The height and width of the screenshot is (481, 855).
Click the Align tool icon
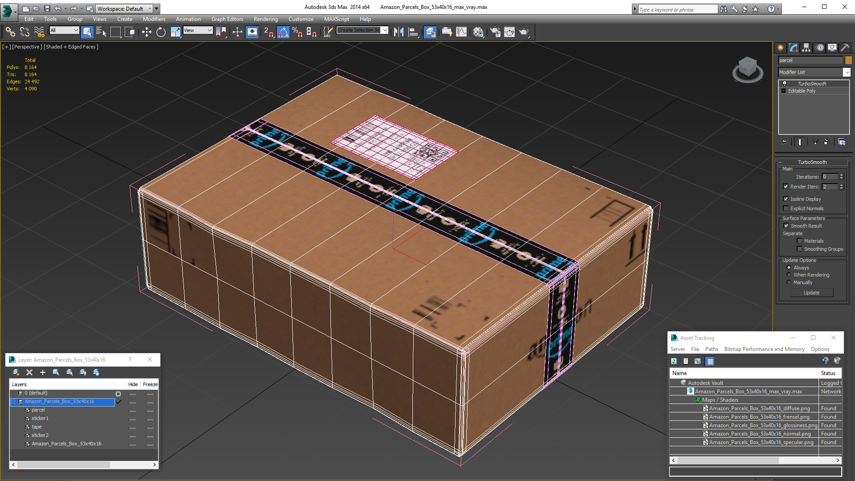(x=413, y=32)
